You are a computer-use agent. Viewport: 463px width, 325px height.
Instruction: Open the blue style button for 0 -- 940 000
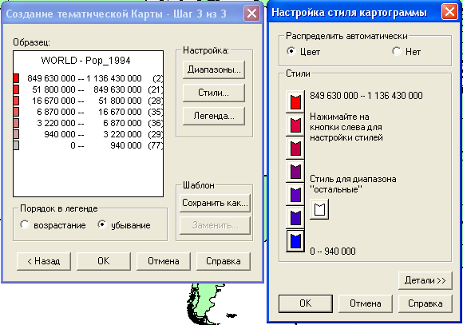(x=295, y=241)
